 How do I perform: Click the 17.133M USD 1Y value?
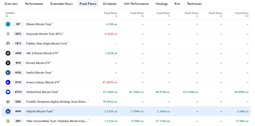click(163, 121)
